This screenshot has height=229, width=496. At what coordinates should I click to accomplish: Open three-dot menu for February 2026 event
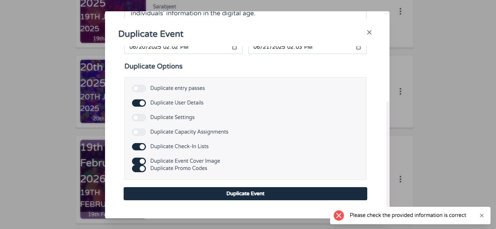tap(400, 179)
